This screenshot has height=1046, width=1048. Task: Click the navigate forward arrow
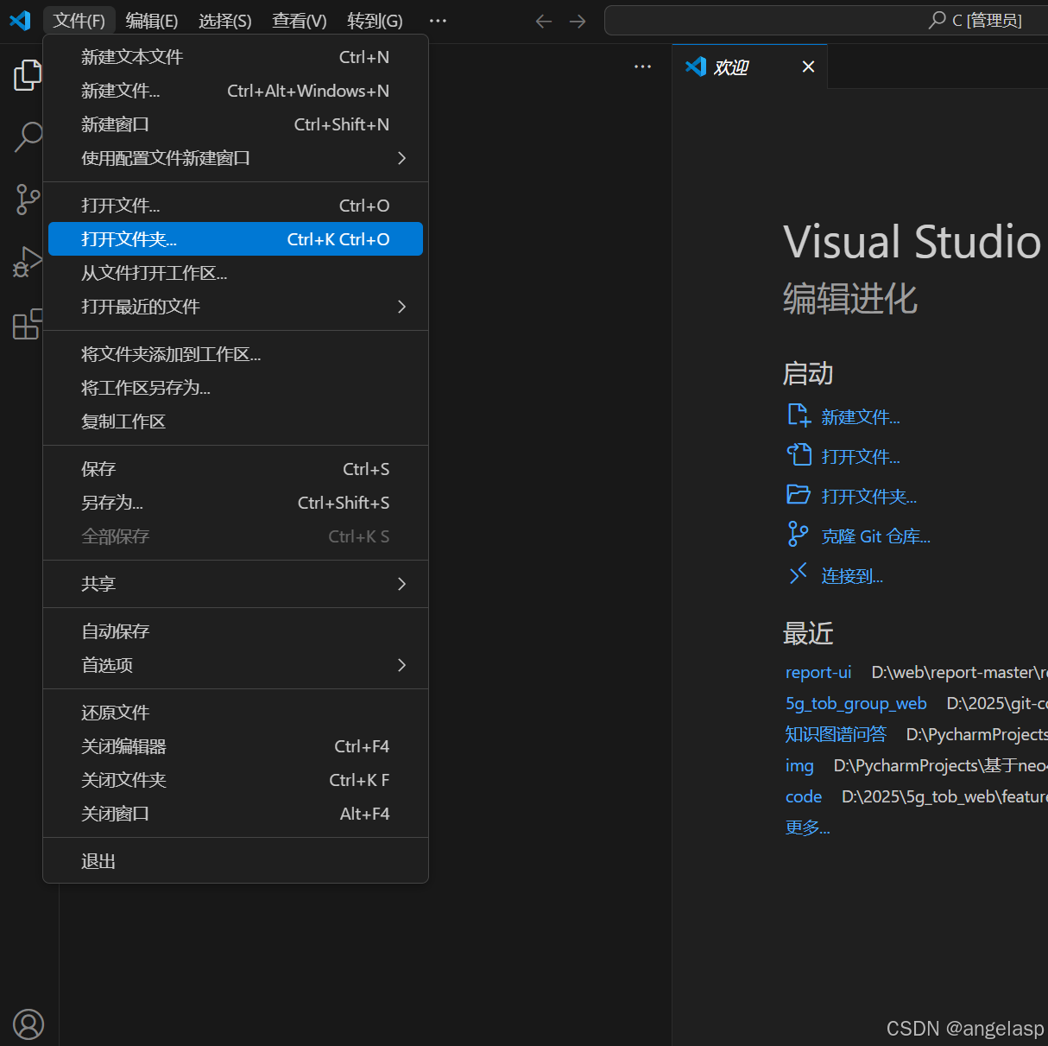point(578,22)
